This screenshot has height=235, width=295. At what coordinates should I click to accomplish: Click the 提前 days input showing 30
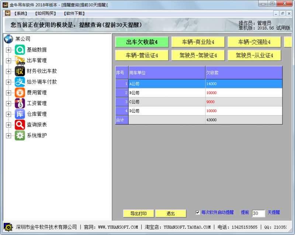pyautogui.click(x=258, y=212)
